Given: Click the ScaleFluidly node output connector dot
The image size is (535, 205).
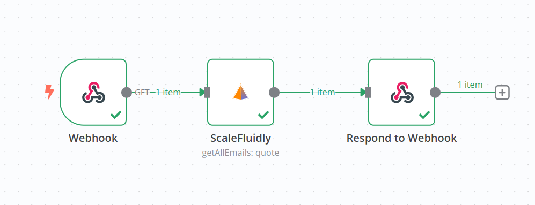Looking at the screenshot, I should click(x=274, y=92).
